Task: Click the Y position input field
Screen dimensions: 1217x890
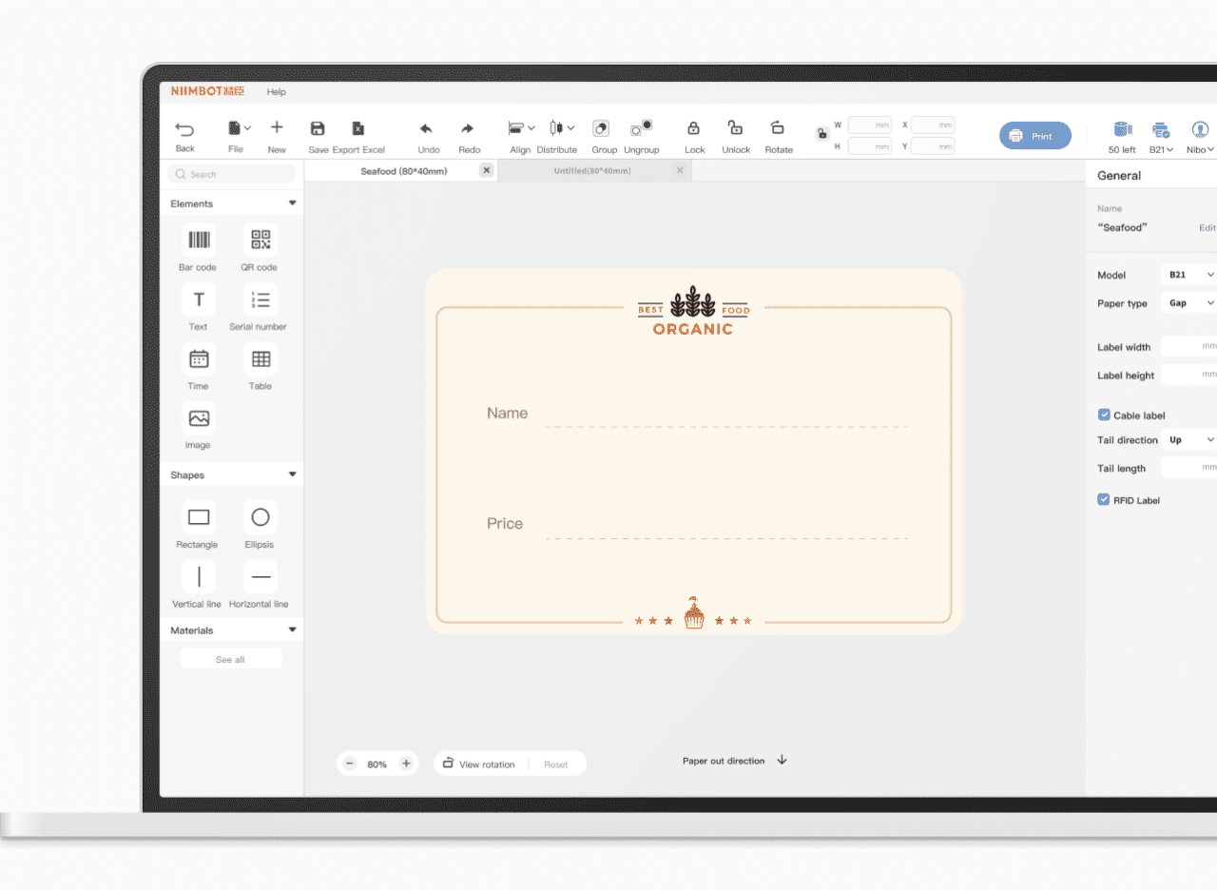Action: (x=933, y=146)
